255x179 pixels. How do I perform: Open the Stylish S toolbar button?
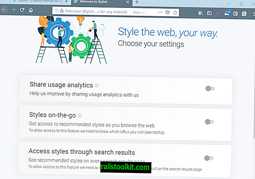tap(244, 14)
